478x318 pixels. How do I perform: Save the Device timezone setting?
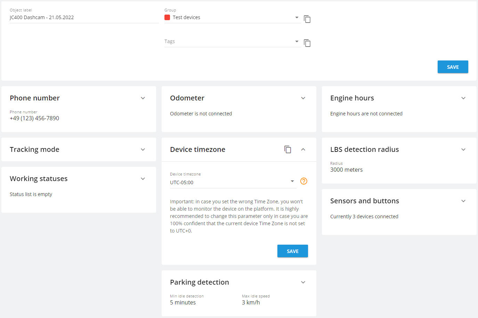click(292, 251)
